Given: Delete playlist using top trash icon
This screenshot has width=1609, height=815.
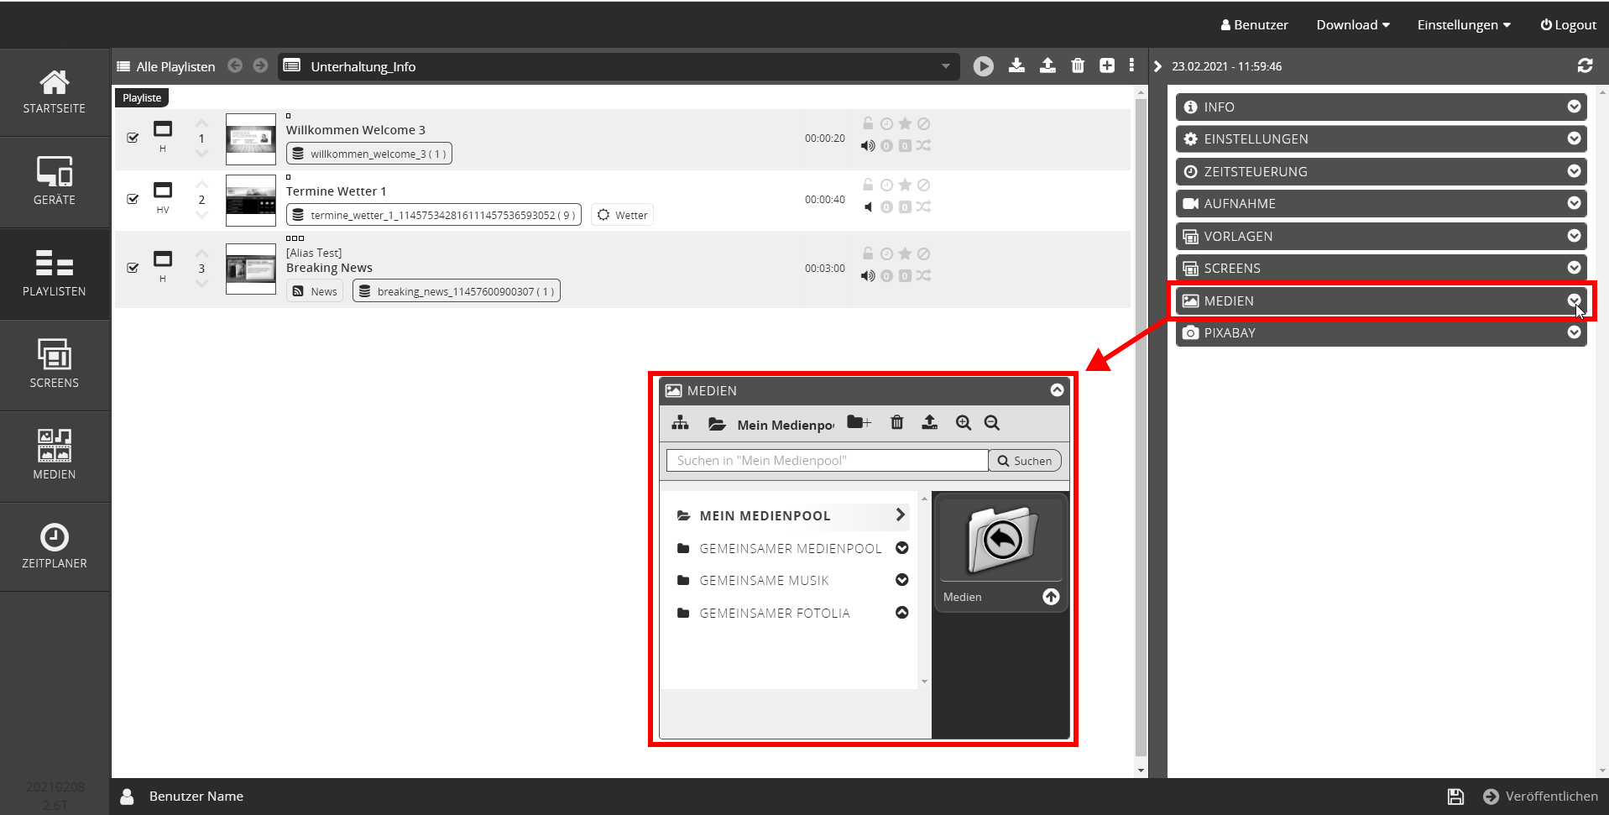Looking at the screenshot, I should (x=1078, y=65).
